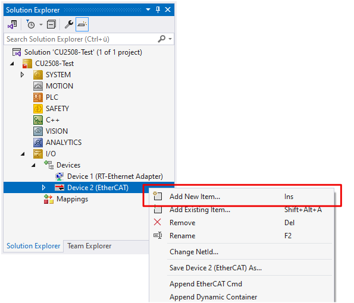Screen dimensions: 354x303
Task: Select Device 1 (RT-Ethernet Adapter) label
Action: 115,176
